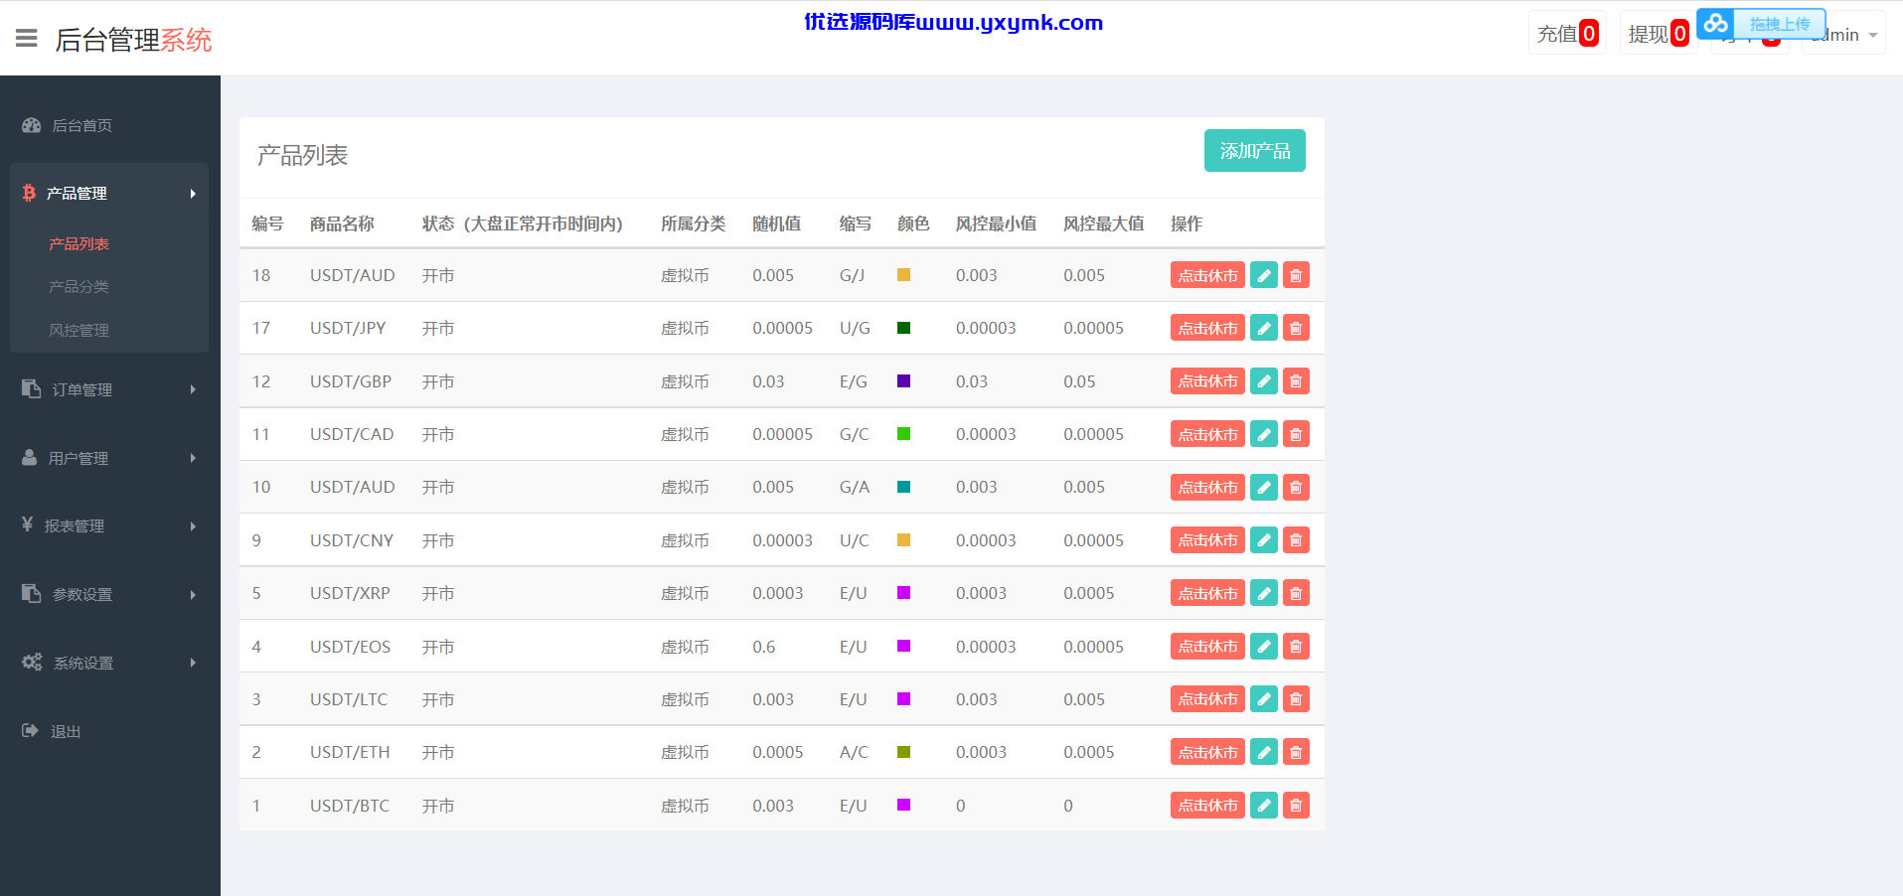Open 风控管理 submenu item
The width and height of the screenshot is (1903, 896).
pos(79,330)
